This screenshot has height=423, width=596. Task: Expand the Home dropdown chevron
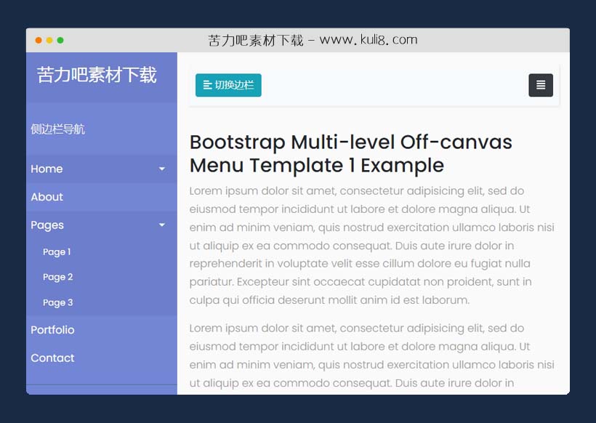click(161, 169)
